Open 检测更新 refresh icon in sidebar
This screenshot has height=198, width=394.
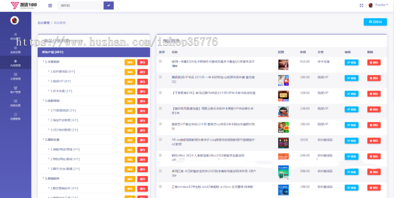pyautogui.click(x=15, y=114)
